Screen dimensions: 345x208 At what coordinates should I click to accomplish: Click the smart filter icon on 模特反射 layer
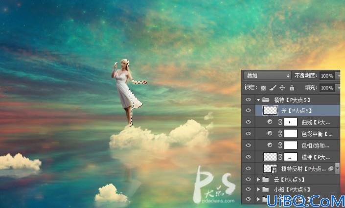tap(331, 168)
